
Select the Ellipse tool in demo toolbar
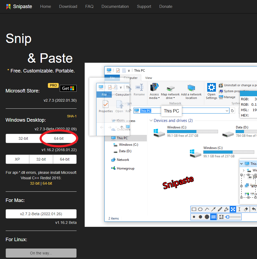click(x=200, y=209)
